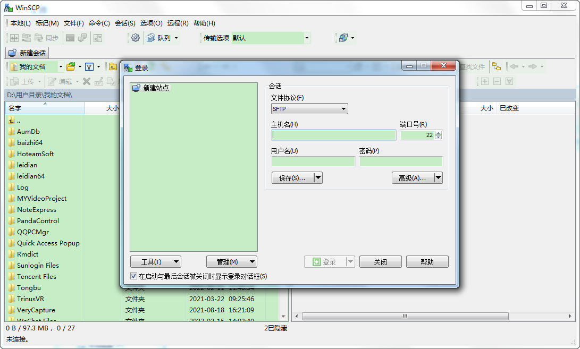The image size is (580, 349).
Task: Click the 名字 column header in local panel
Action: pyautogui.click(x=45, y=108)
